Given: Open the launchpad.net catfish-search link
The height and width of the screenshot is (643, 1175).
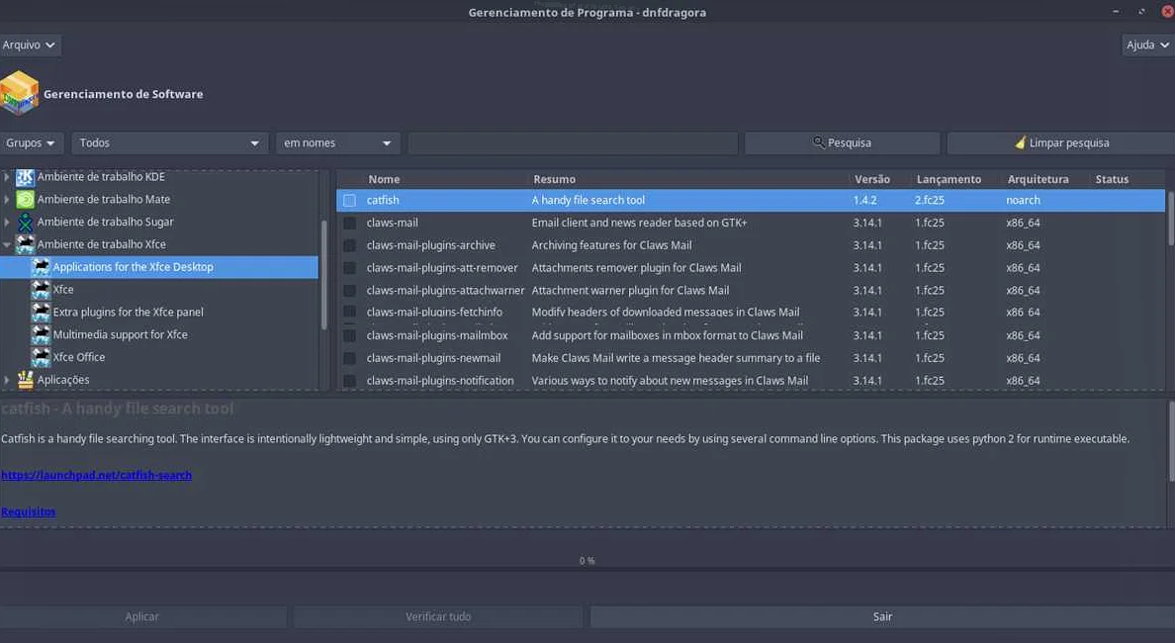Looking at the screenshot, I should [x=97, y=475].
